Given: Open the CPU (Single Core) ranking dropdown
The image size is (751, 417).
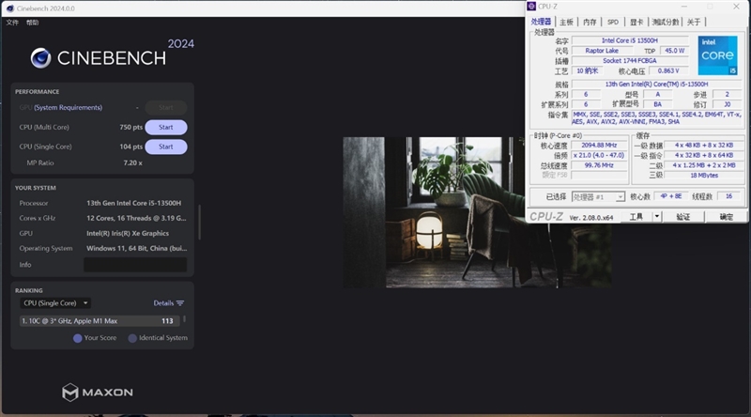Looking at the screenshot, I should [55, 303].
